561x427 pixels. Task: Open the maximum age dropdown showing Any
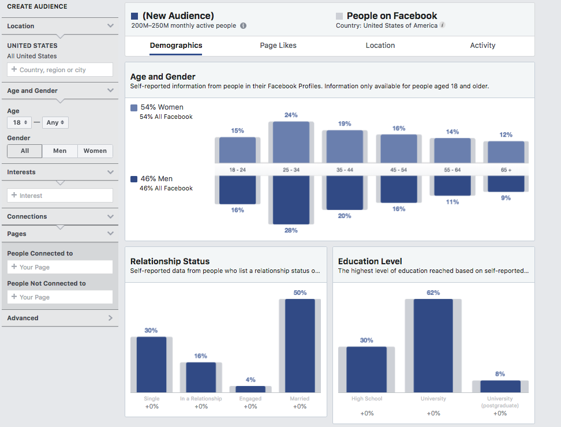pyautogui.click(x=55, y=122)
